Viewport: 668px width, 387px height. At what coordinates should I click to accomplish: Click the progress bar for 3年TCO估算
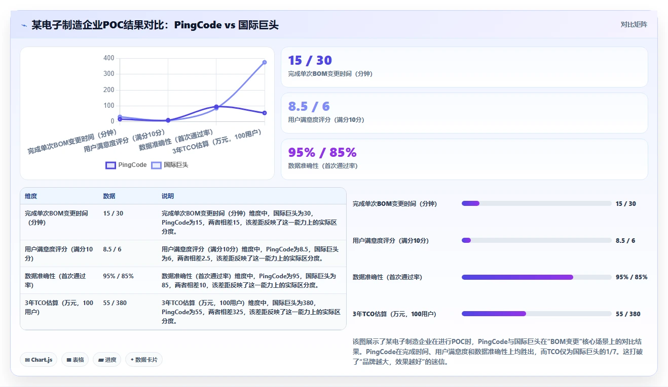click(536, 314)
